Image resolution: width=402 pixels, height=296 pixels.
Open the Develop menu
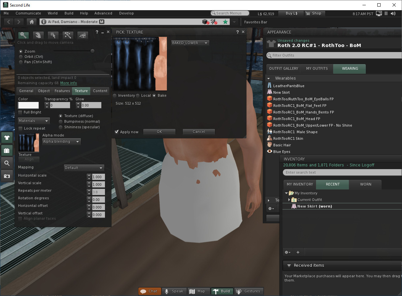click(x=126, y=13)
